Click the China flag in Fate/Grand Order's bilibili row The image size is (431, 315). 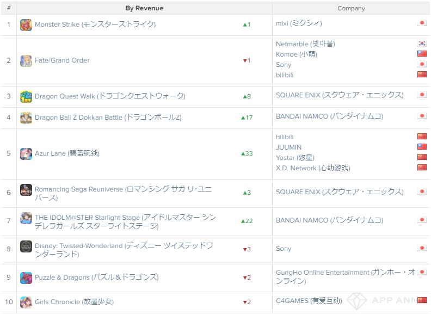click(422, 75)
